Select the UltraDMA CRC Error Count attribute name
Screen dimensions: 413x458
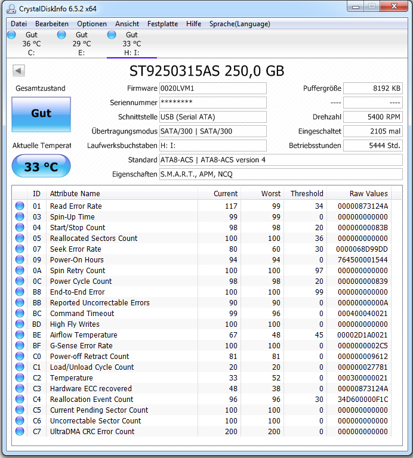point(92,431)
